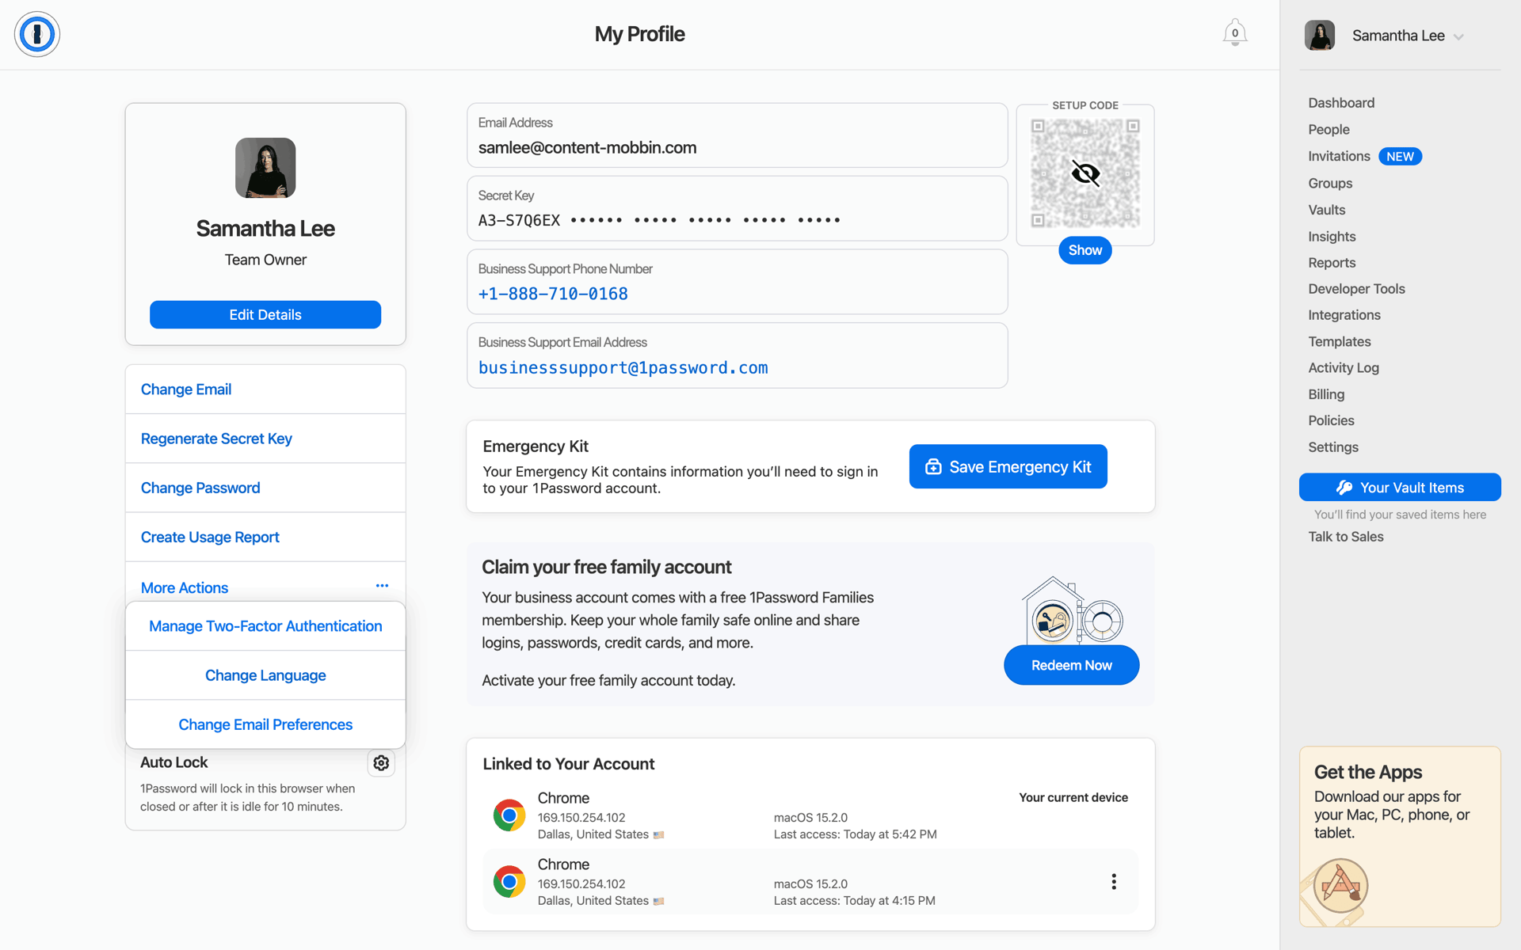
Task: Click Create Usage Report
Action: 265,537
